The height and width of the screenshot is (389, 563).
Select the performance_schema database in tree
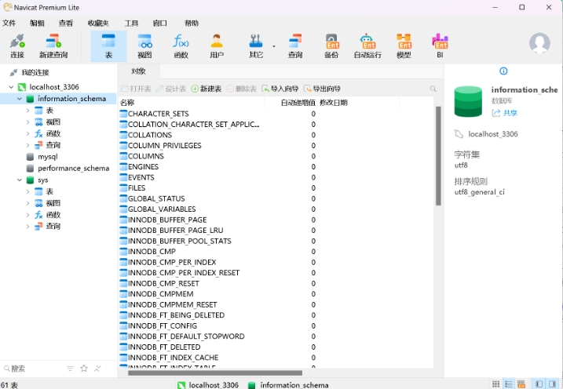73,168
